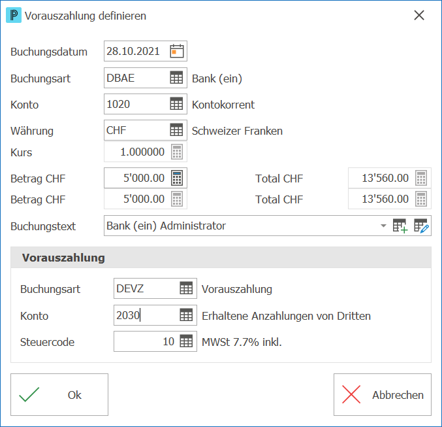The width and height of the screenshot is (442, 427).
Task: Confirm with the Ok button
Action: (x=59, y=394)
